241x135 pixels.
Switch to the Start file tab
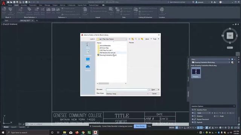tap(6, 21)
